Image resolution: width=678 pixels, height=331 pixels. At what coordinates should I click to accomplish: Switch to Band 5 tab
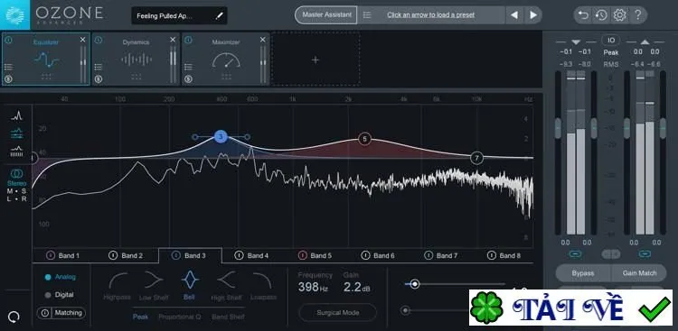tap(315, 255)
